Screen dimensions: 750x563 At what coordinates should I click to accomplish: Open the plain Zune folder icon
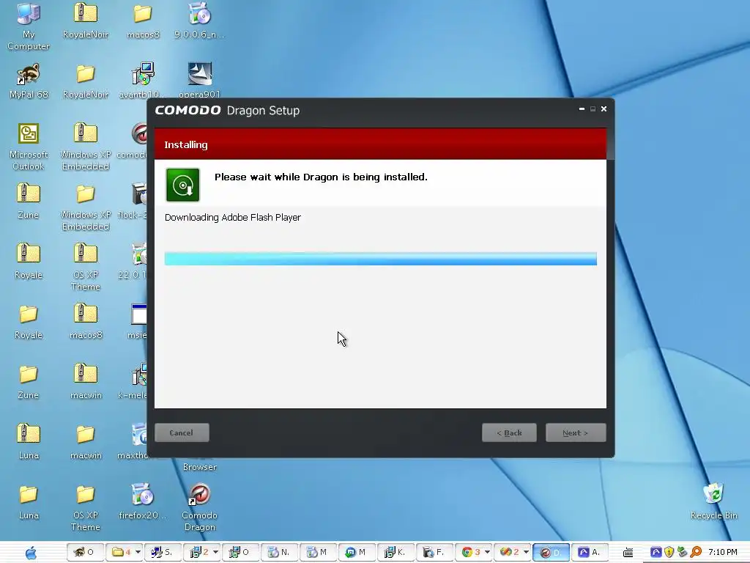coord(29,381)
